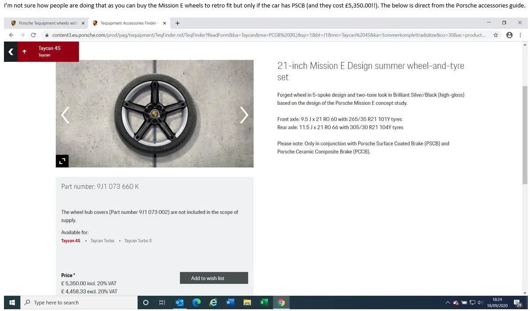Open the notification center with 28 alerts
This screenshot has width=530, height=311.
[518, 303]
